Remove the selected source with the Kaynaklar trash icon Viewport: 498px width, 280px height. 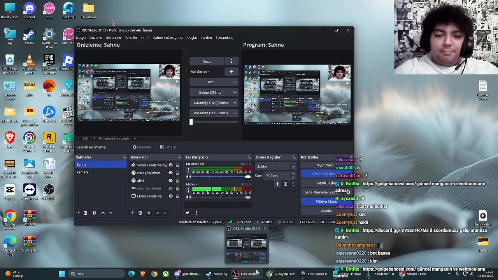(x=140, y=213)
